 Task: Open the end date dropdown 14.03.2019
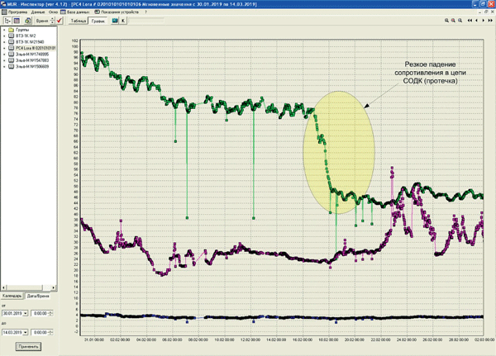[x=26, y=333]
